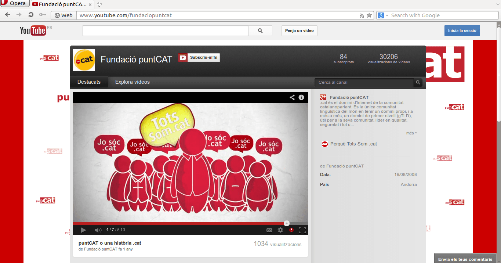Image resolution: width=501 pixels, height=263 pixels.
Task: Open video title puntCAT o una història .cat
Action: point(110,243)
